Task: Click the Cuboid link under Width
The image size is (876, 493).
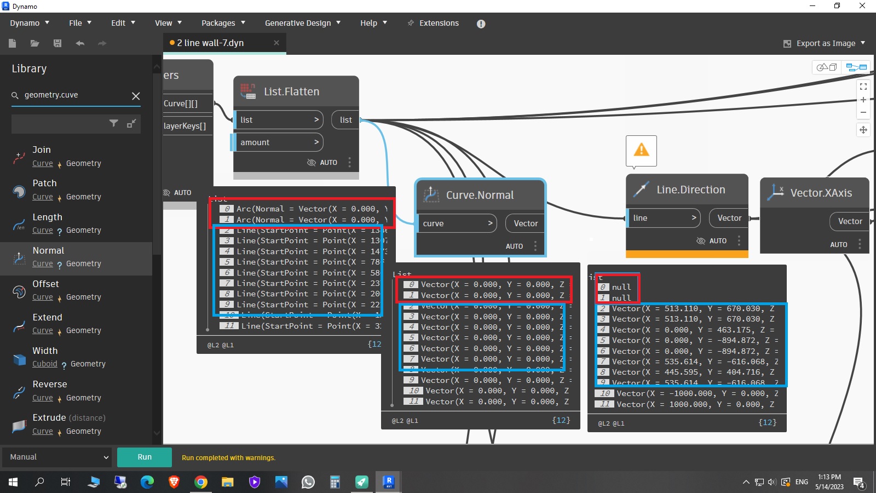Action: point(45,364)
